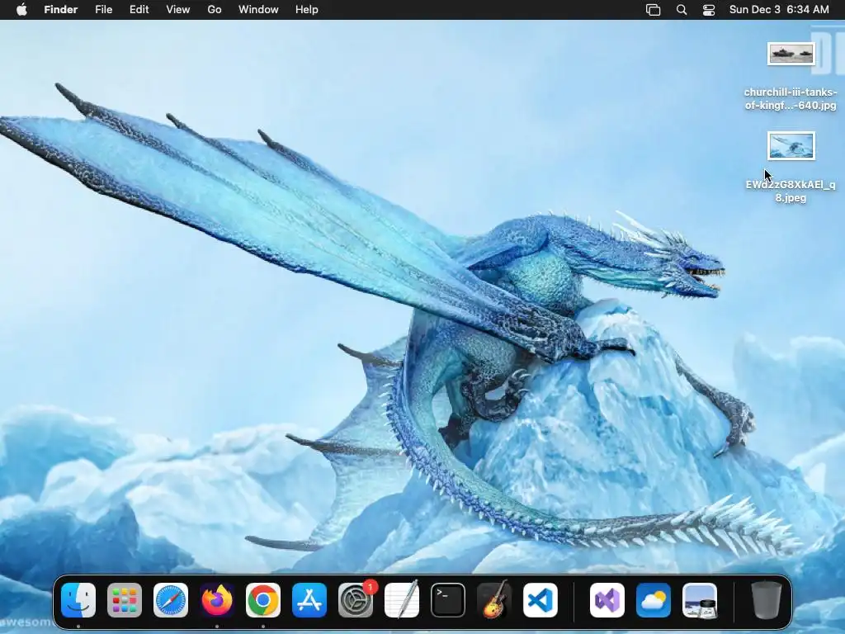Screen dimensions: 845x634
Task: Select the churchill-iii-tanks jpg desktop thumbnail
Action: click(x=791, y=54)
